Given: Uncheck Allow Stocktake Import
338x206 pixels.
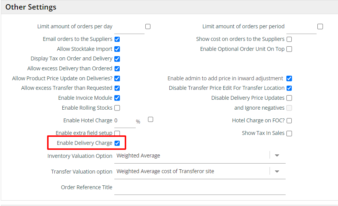Looking at the screenshot, I should point(117,49).
